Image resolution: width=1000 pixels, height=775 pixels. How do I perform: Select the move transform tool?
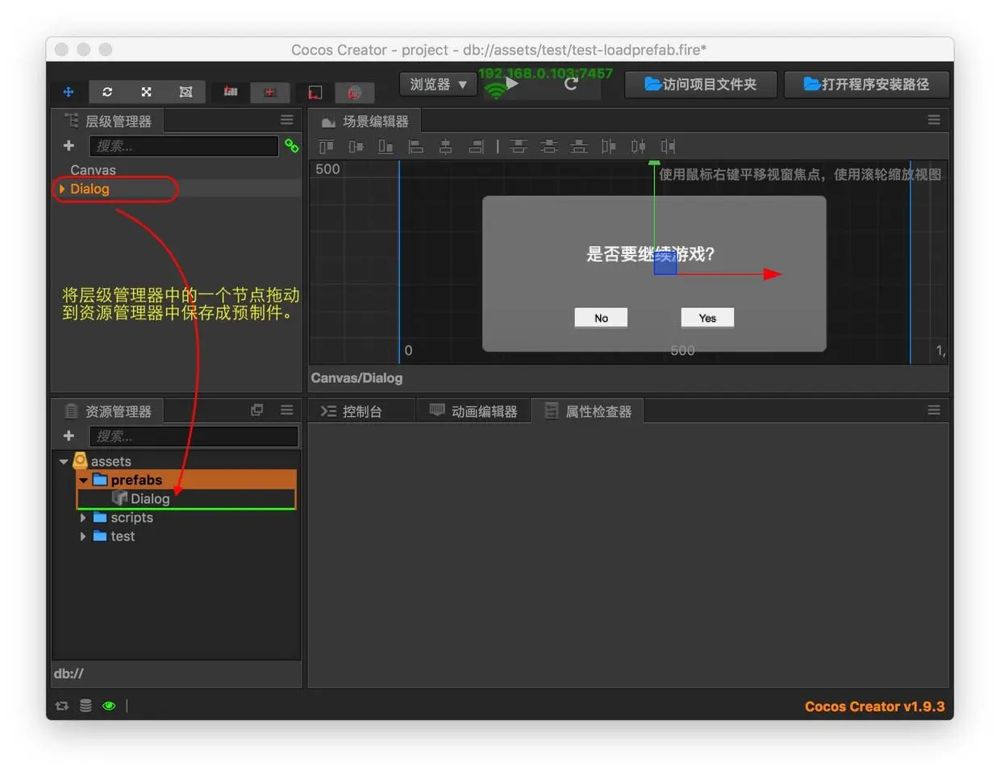[x=69, y=92]
